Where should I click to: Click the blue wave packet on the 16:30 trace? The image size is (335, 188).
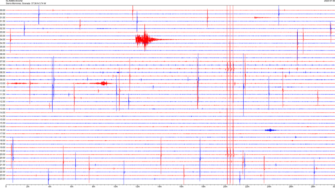pyautogui.click(x=271, y=130)
